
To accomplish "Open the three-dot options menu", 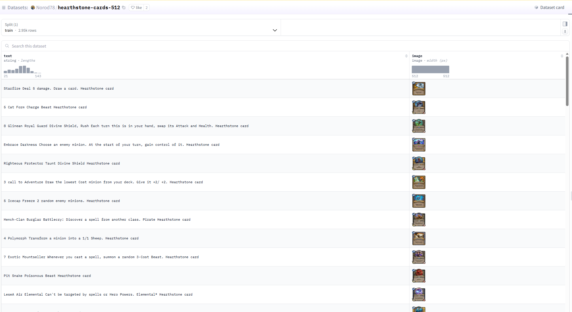I will coord(565,31).
